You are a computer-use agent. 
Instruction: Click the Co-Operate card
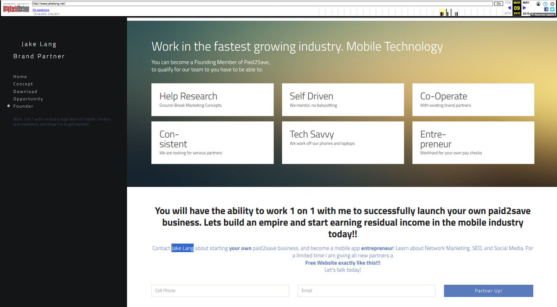(x=473, y=99)
